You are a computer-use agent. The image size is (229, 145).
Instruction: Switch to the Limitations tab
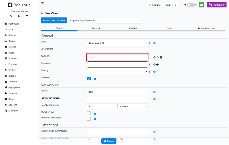pyautogui.click(x=133, y=28)
